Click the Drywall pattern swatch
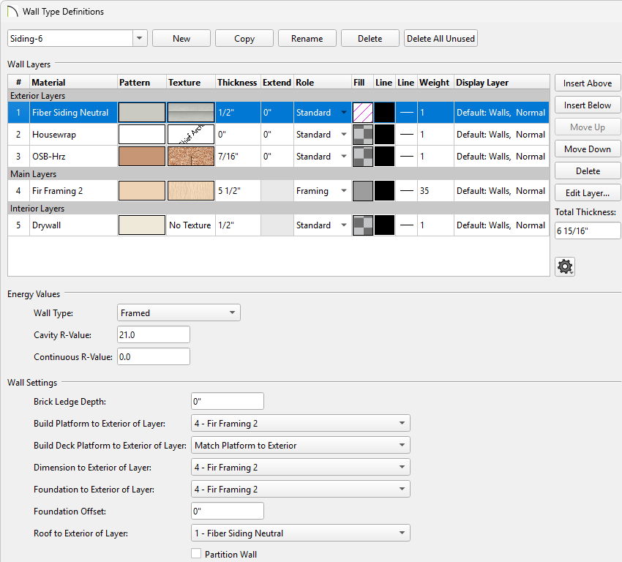This screenshot has height=562, width=622. (142, 225)
